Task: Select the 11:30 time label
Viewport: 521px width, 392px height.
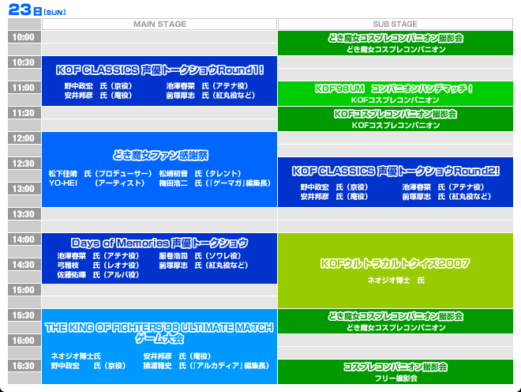Action: click(24, 113)
